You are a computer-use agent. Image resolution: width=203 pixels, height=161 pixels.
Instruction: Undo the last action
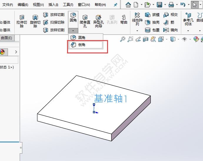tap(183, 5)
